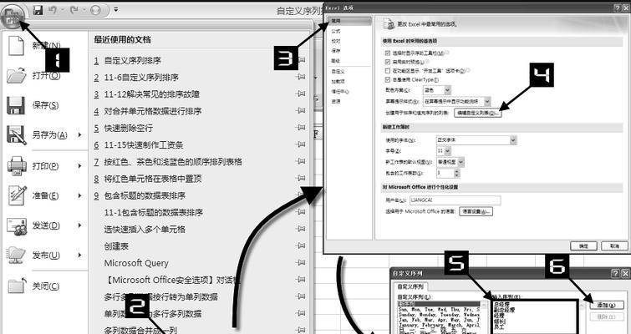Open the 屏幕提示样式 dropdown
631x334 pixels.
coord(487,102)
